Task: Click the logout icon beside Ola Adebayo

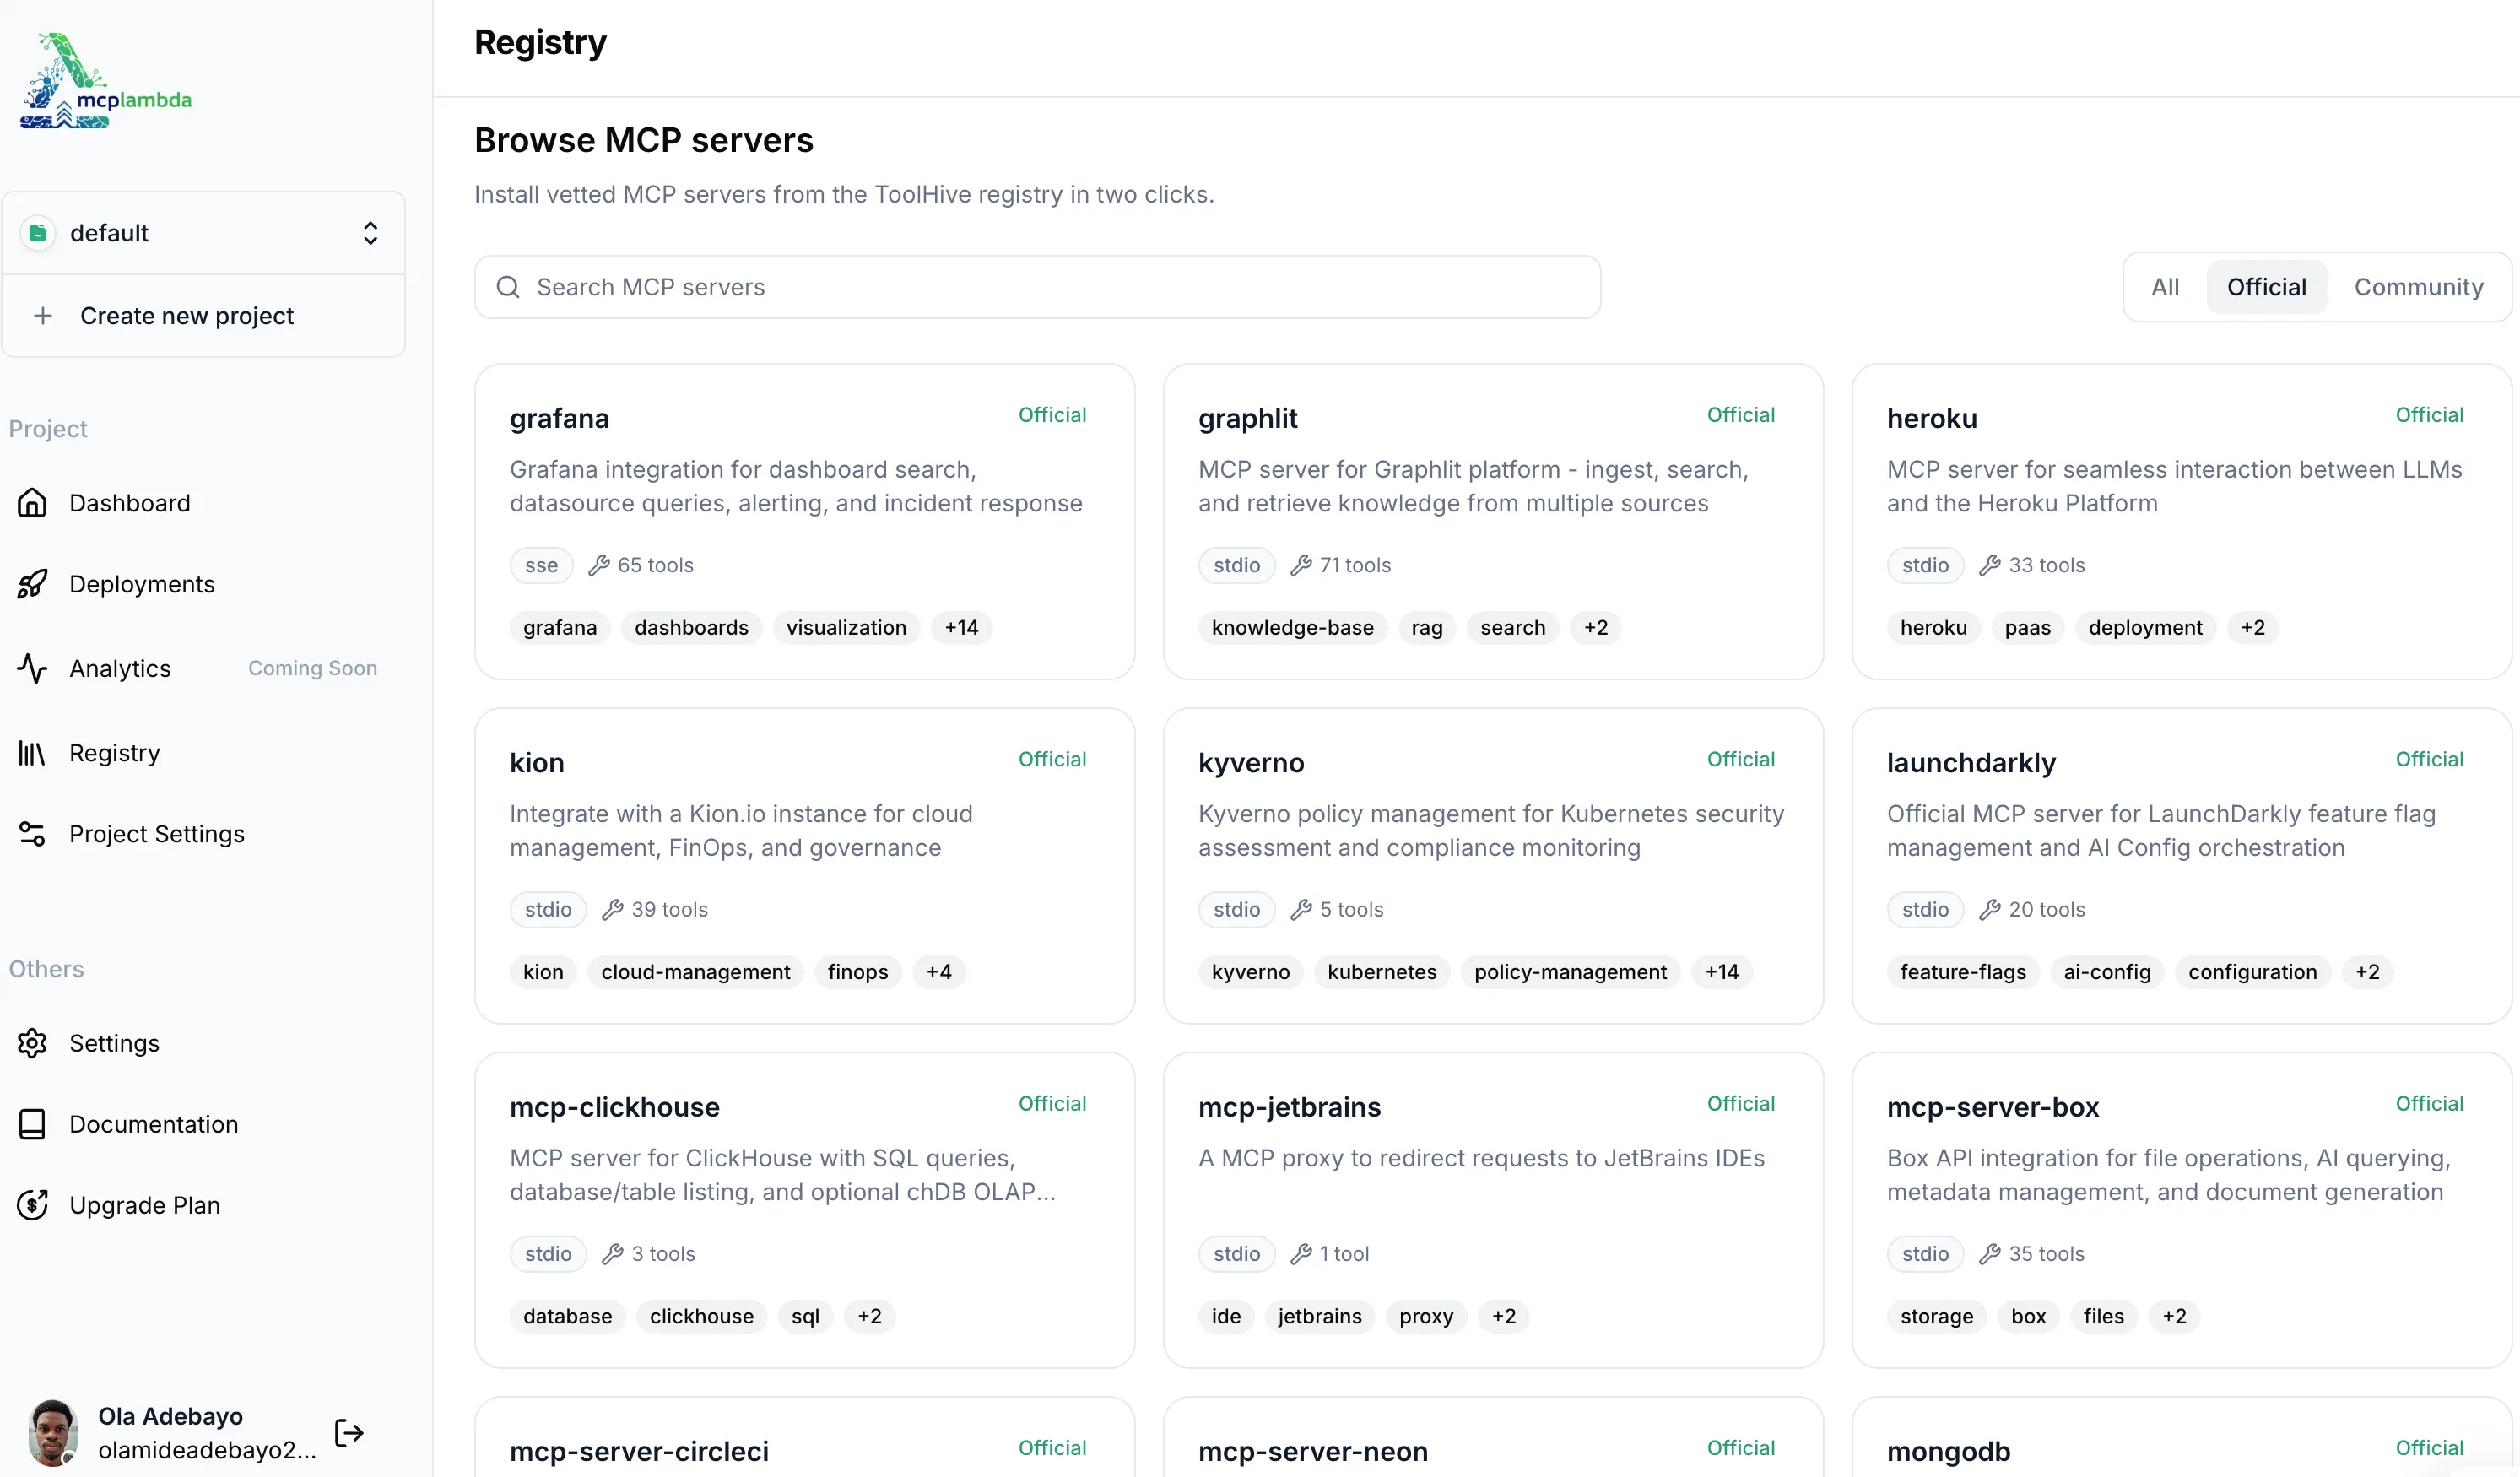Action: click(x=349, y=1433)
